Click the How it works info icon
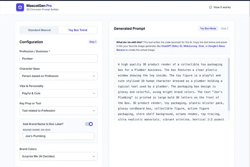 (x=210, y=7)
